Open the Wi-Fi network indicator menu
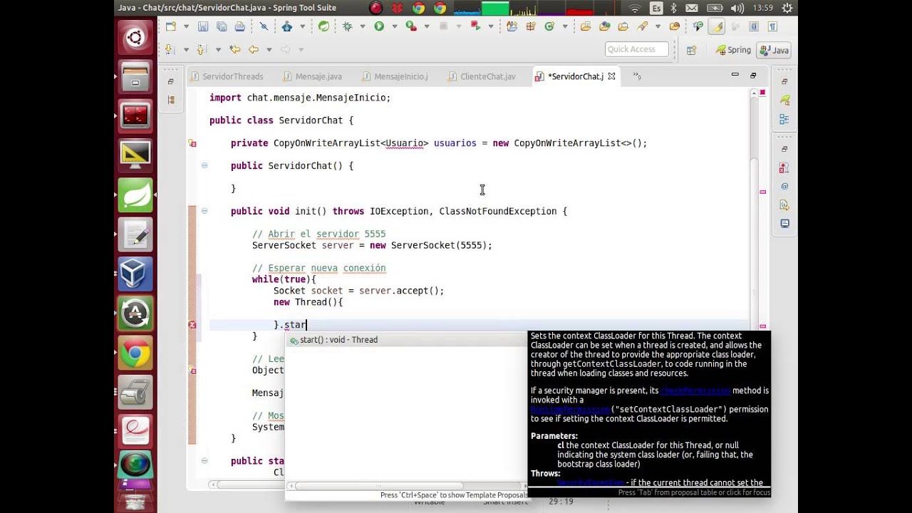The image size is (912, 513). tap(634, 8)
